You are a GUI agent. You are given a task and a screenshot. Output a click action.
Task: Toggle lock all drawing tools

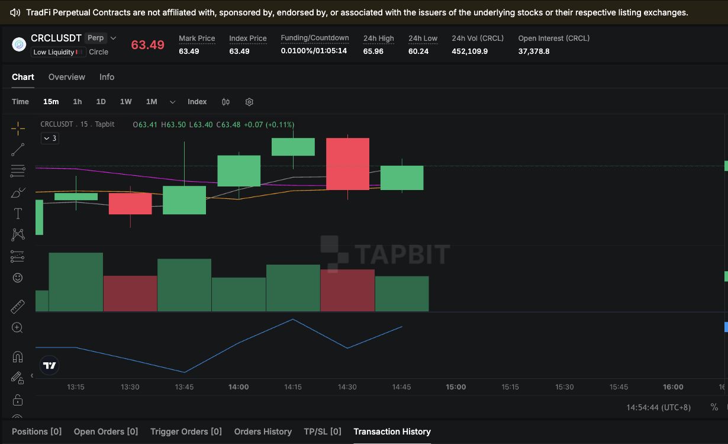coord(18,400)
